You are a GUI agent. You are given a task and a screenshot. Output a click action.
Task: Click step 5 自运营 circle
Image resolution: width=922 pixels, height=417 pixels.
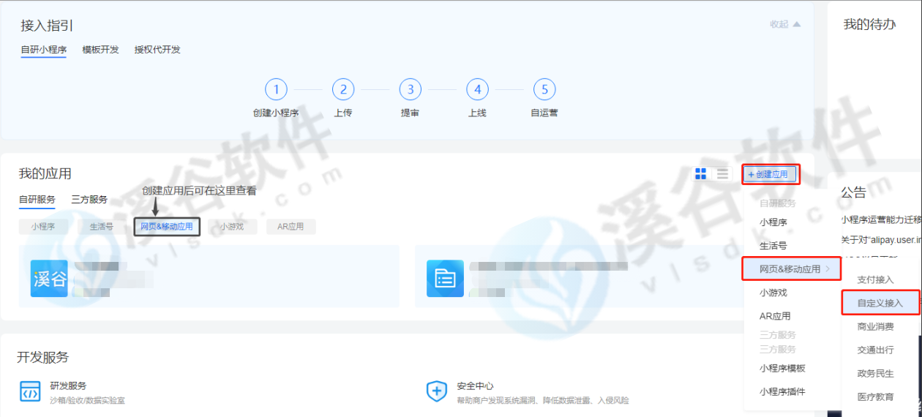point(544,90)
